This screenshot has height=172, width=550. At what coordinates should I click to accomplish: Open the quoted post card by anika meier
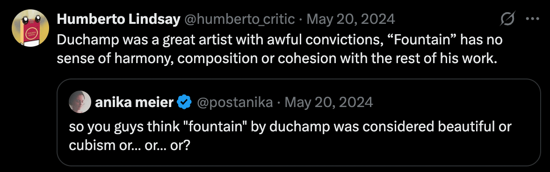click(298, 122)
